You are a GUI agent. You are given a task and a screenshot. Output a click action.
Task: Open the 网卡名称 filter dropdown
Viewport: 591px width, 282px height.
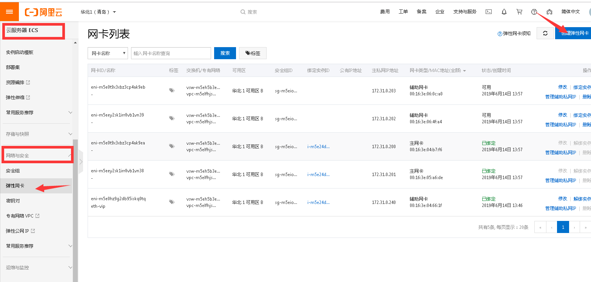point(108,53)
